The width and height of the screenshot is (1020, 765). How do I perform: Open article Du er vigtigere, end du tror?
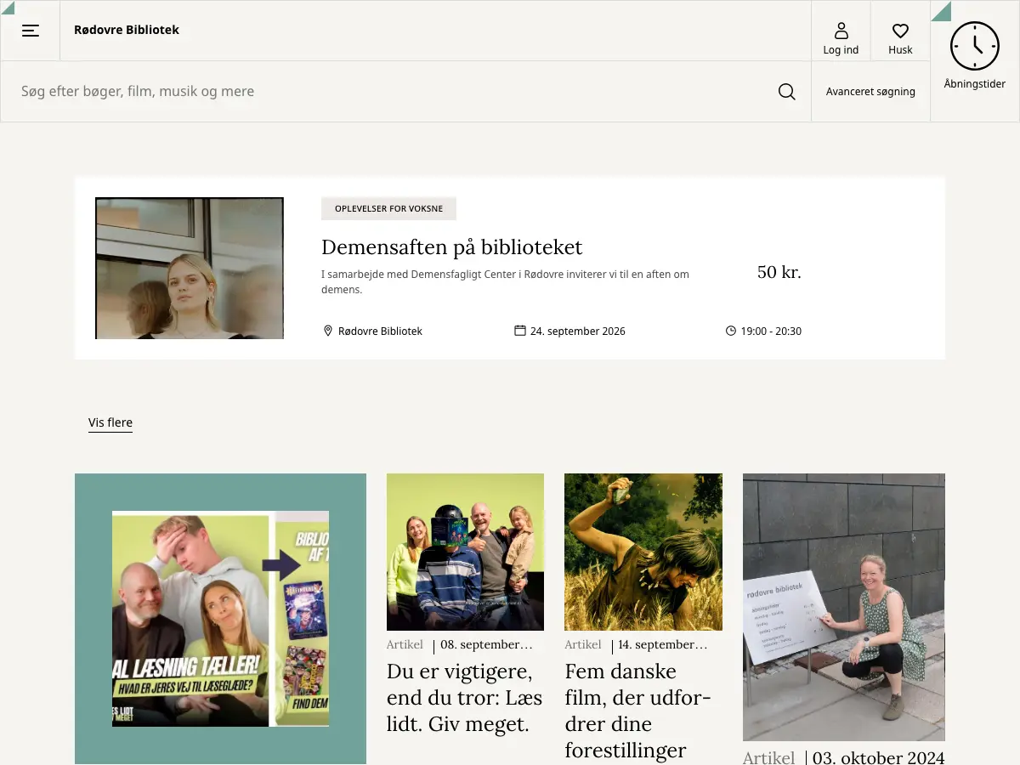coord(465,698)
